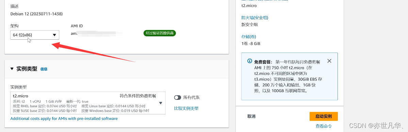Open the 信息 link beside 实例类型
This screenshot has width=408, height=132.
point(44,69)
